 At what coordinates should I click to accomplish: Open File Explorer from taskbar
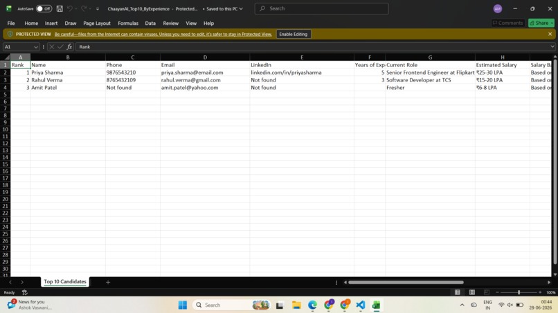296,305
